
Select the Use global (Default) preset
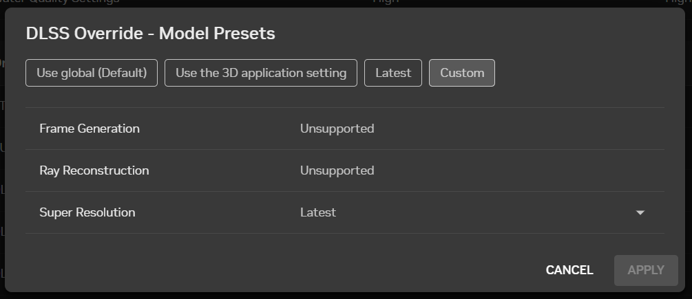(92, 73)
